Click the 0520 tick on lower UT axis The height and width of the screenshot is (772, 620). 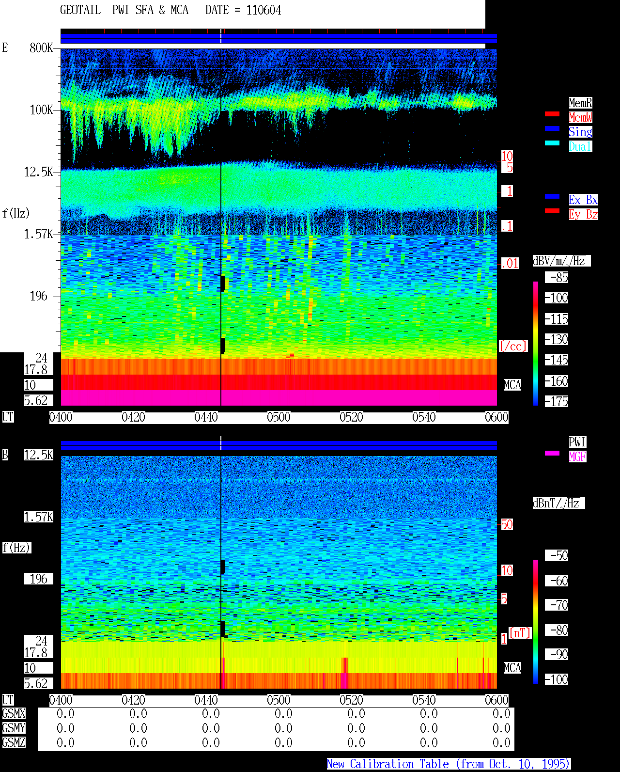click(x=351, y=700)
